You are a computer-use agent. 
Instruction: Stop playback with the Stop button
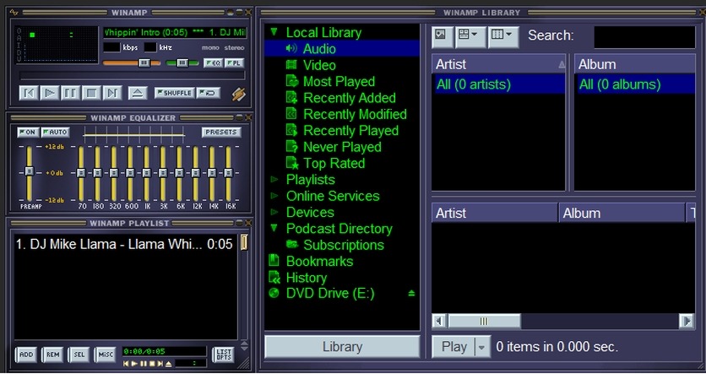(91, 93)
